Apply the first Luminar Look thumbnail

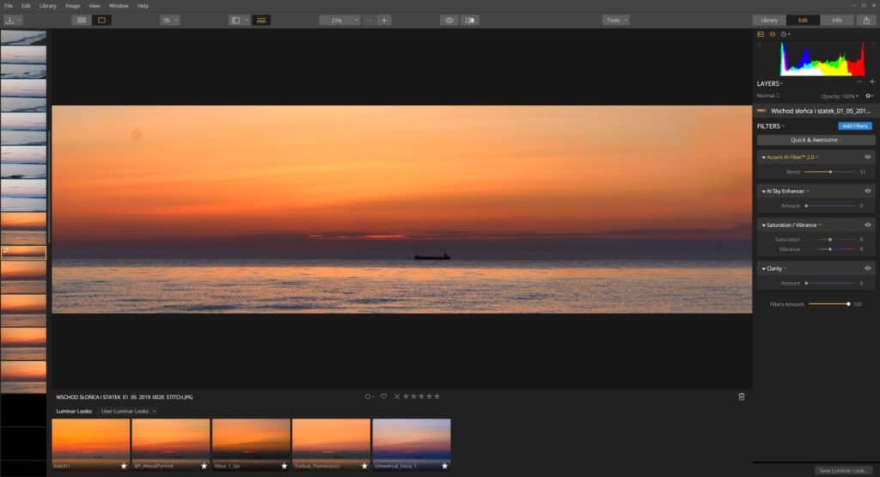(90, 444)
